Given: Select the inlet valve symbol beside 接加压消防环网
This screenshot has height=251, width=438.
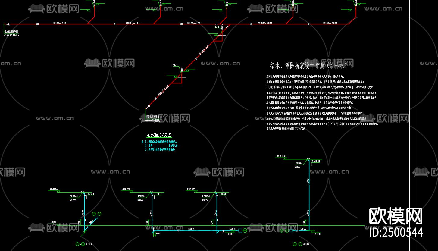Looking at the screenshot, I should [x=8, y=24].
